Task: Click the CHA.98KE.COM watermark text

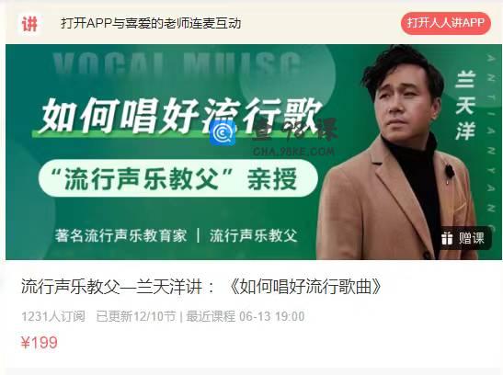Action: coord(293,151)
